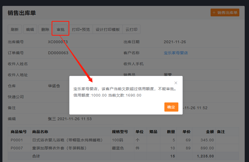
Task: Close the credit limit warning dialog
Action: [176, 83]
